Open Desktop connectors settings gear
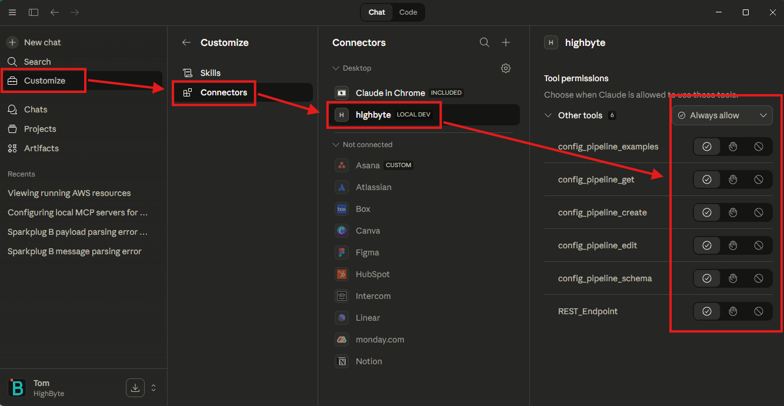 coord(506,68)
